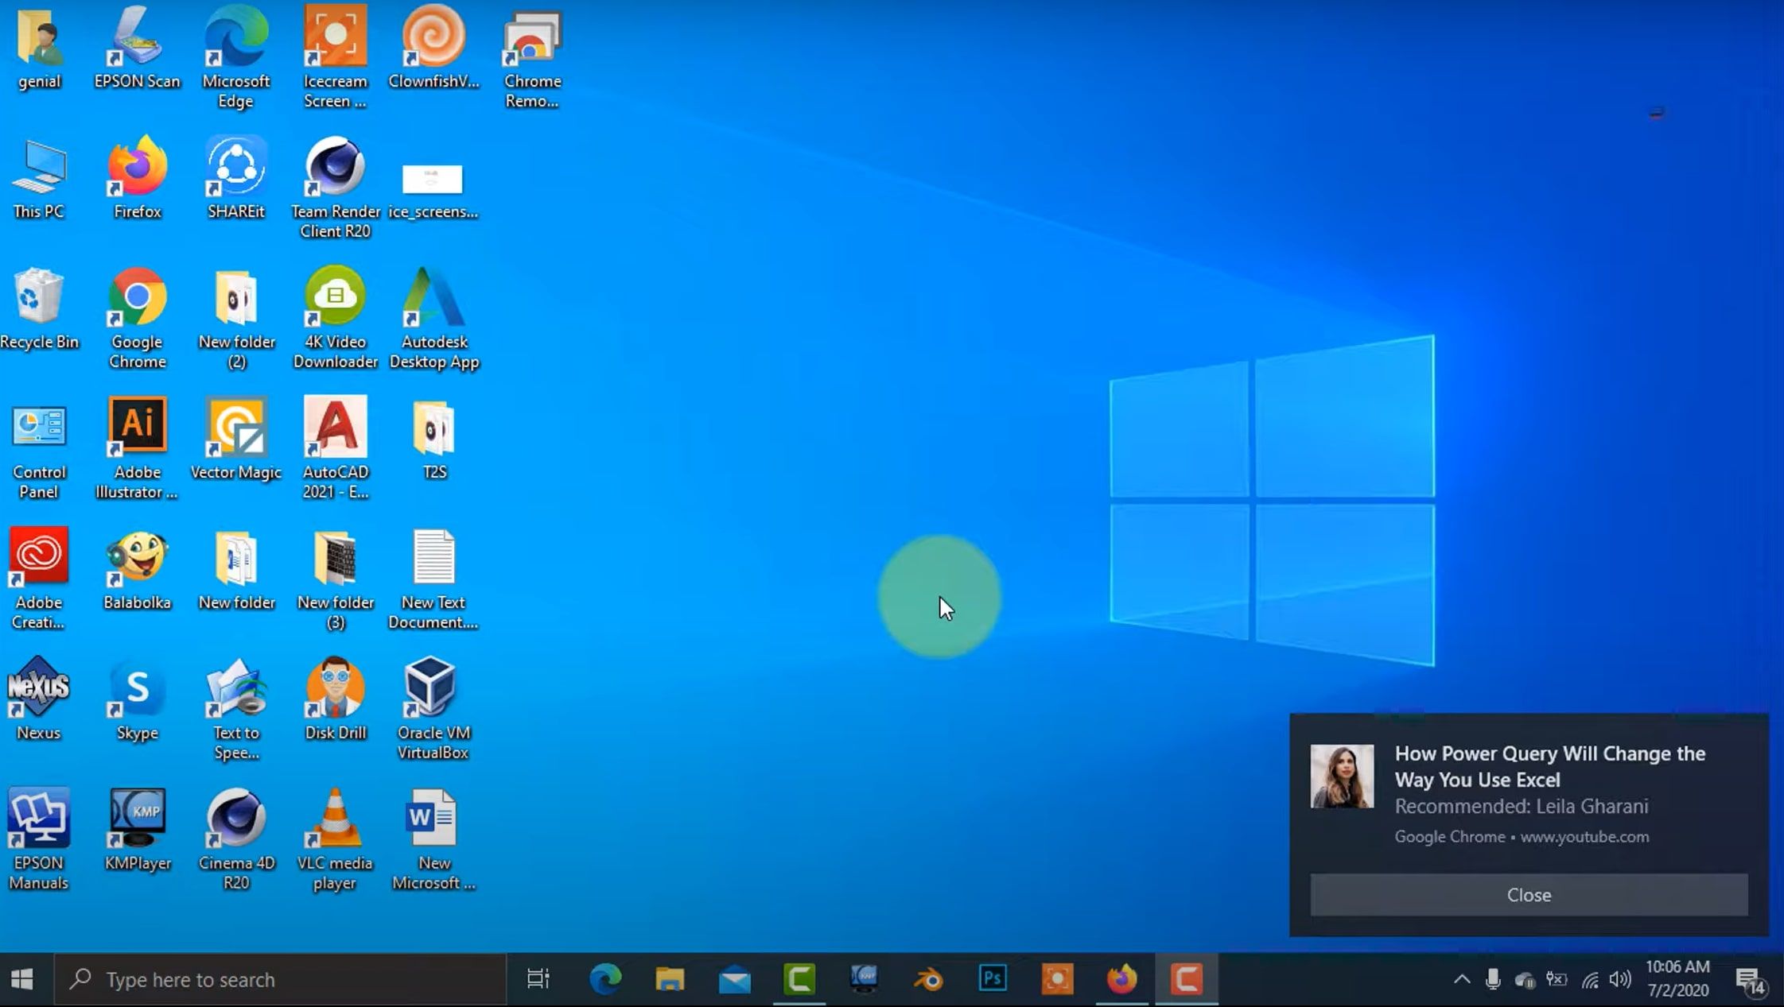Screen dimensions: 1784x1007
Task: Close the YouTube Chrome notification
Action: (x=1528, y=895)
